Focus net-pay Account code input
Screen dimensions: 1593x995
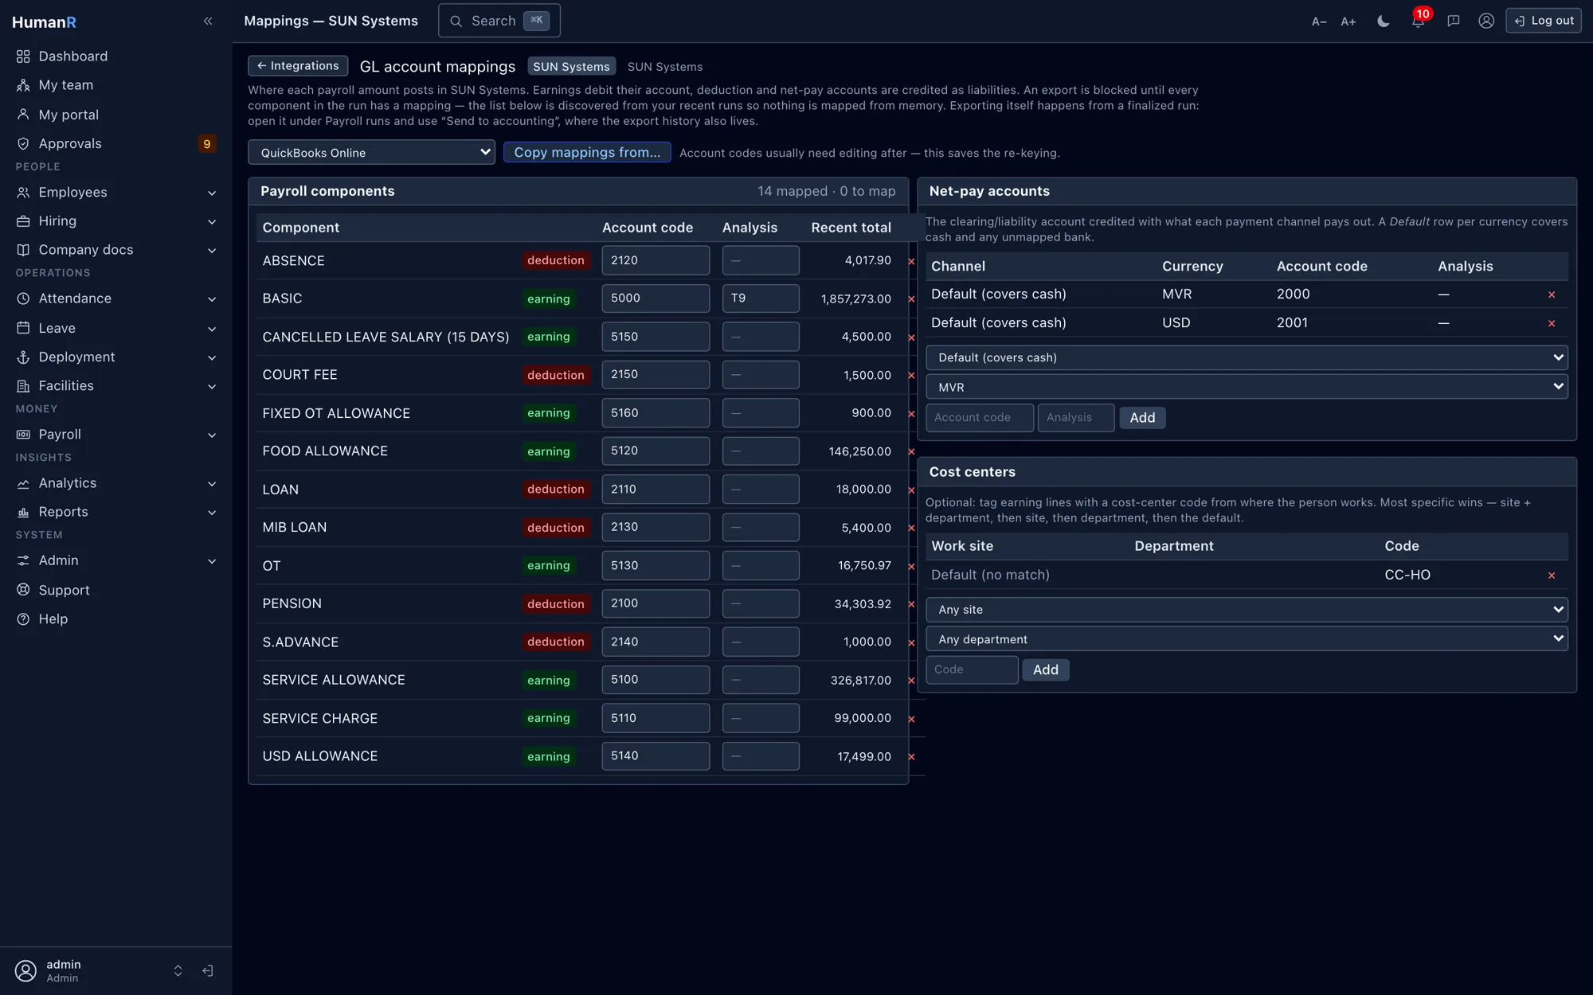pyautogui.click(x=980, y=418)
